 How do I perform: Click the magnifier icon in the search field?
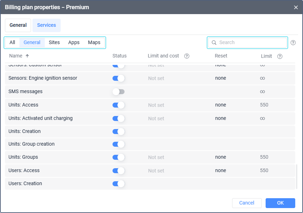point(214,43)
